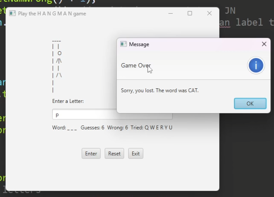This screenshot has width=274, height=197.
Task: Click the Message dialog's title bar icon
Action: point(123,44)
